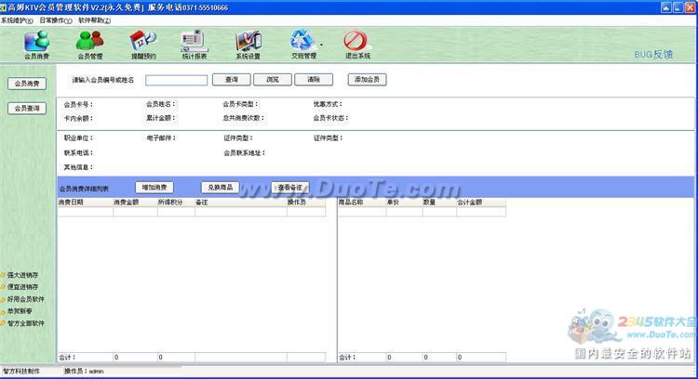Click the 会员姓名 label
Viewport: 698px width, 379px height.
[161, 104]
